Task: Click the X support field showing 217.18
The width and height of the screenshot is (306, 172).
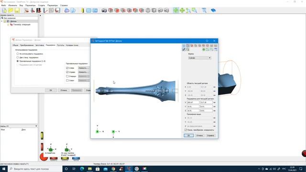Action: click(206, 102)
